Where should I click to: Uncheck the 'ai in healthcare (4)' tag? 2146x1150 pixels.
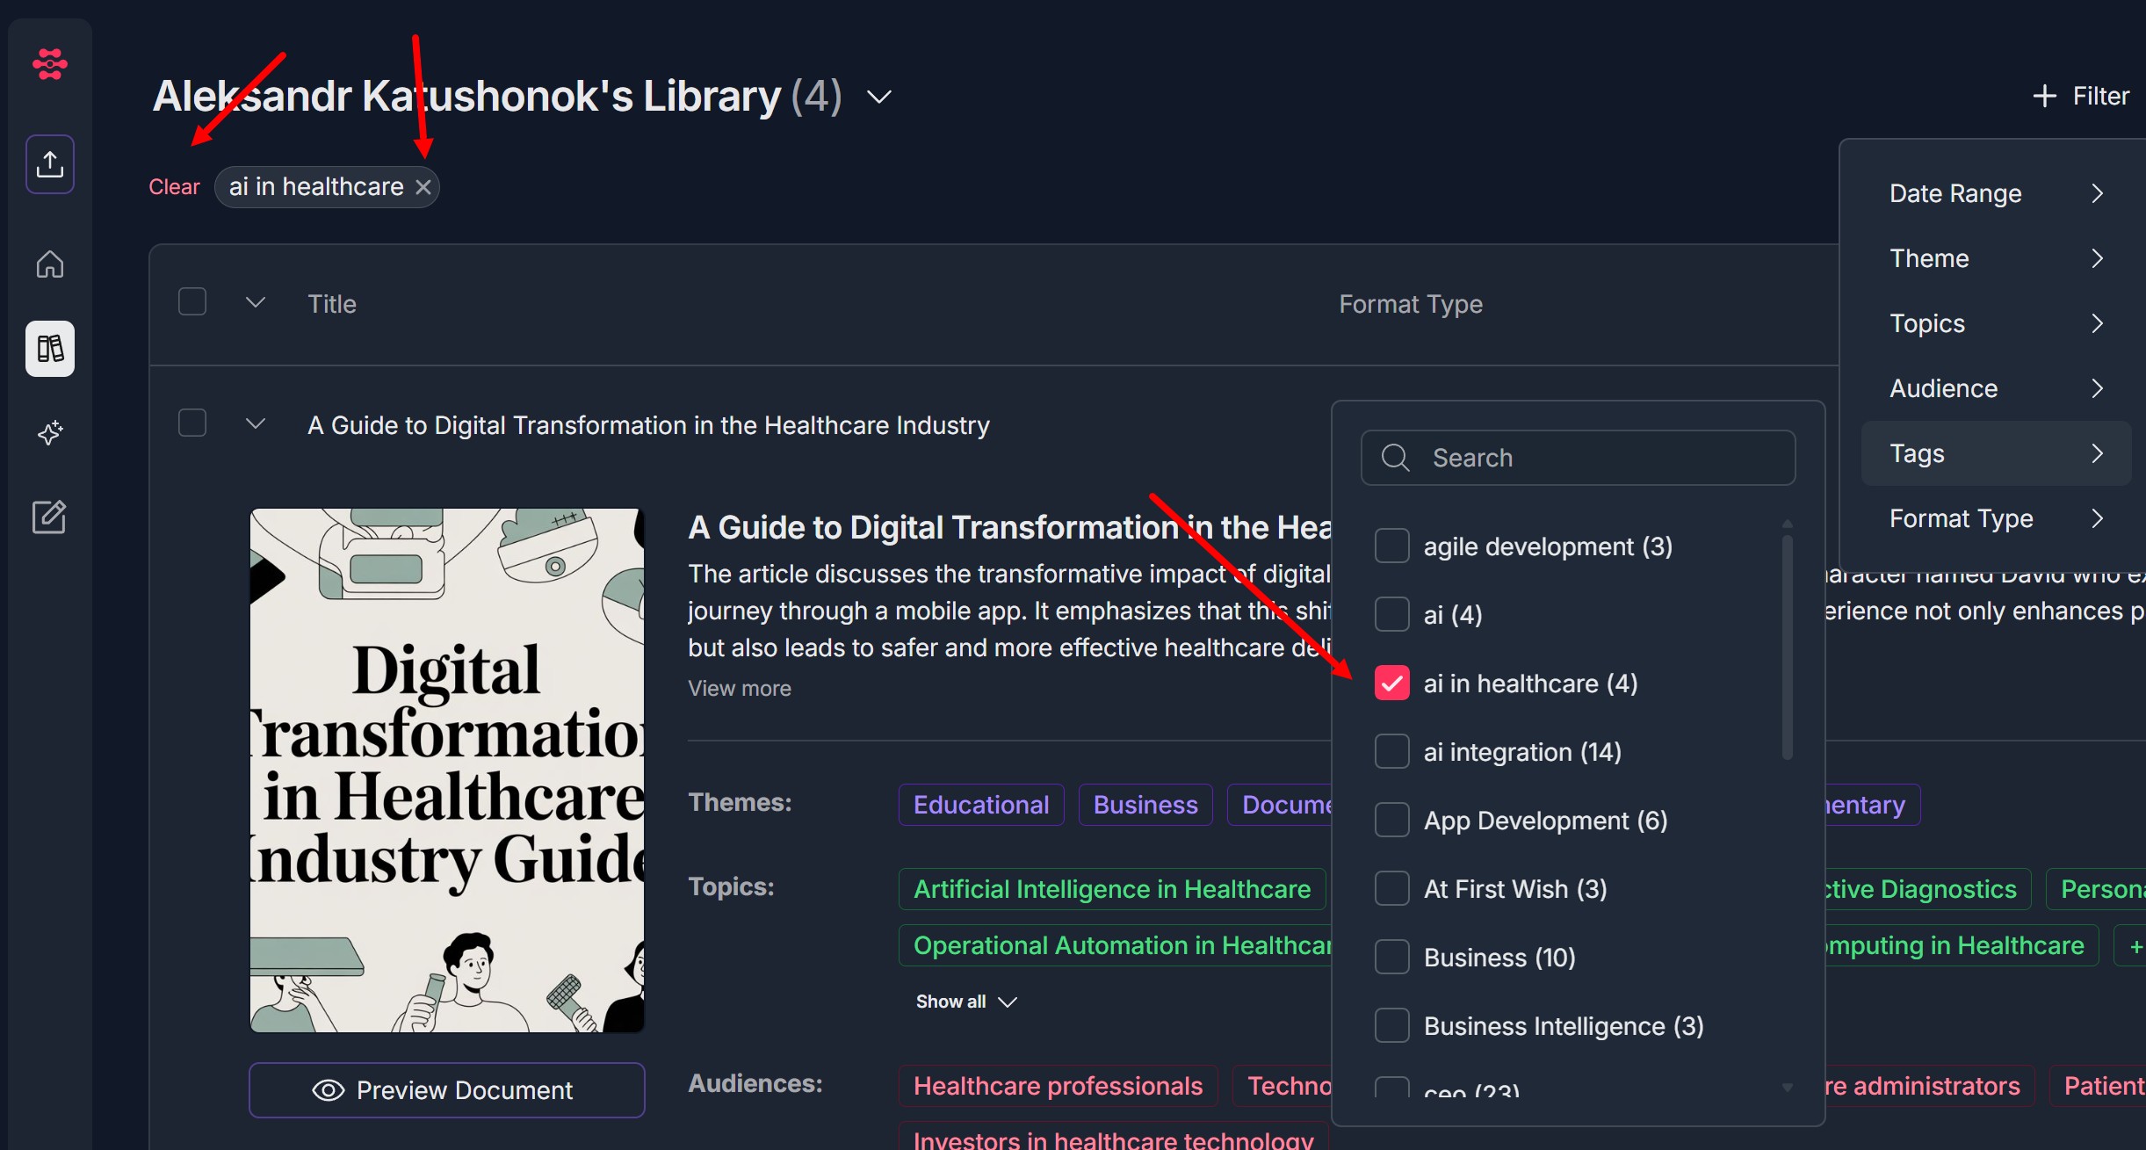pyautogui.click(x=1391, y=683)
